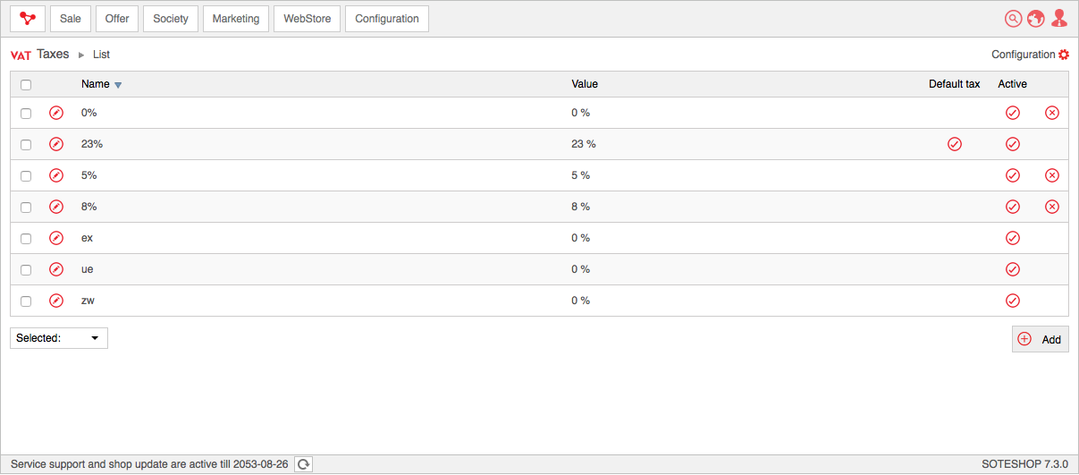Open the WebStore menu
This screenshot has height=475, width=1079.
pyautogui.click(x=308, y=19)
